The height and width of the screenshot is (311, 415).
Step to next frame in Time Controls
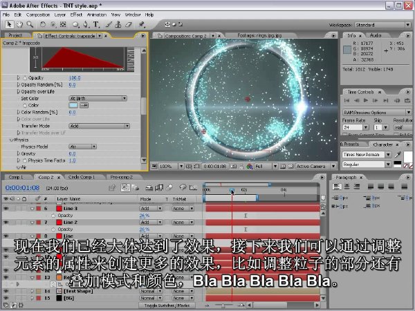click(x=376, y=100)
